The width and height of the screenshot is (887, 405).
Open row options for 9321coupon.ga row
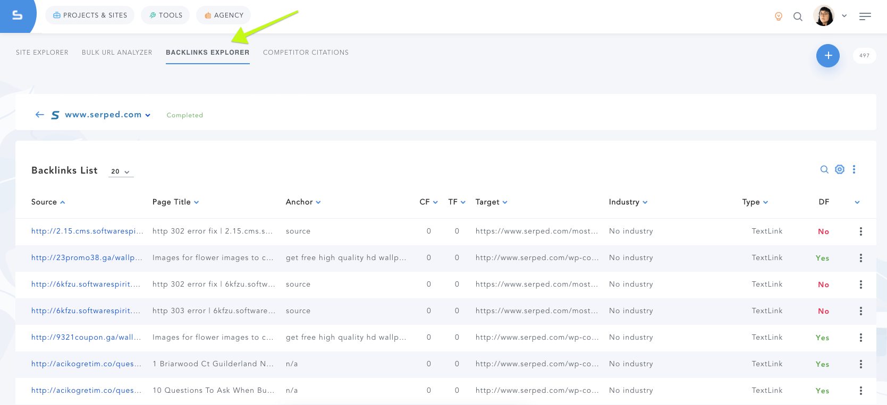[x=861, y=338]
